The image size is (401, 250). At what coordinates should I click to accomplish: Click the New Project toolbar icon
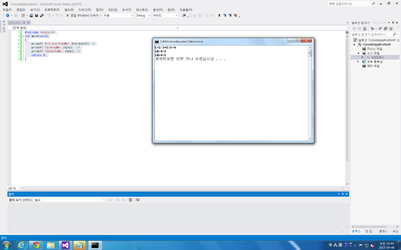click(23, 16)
